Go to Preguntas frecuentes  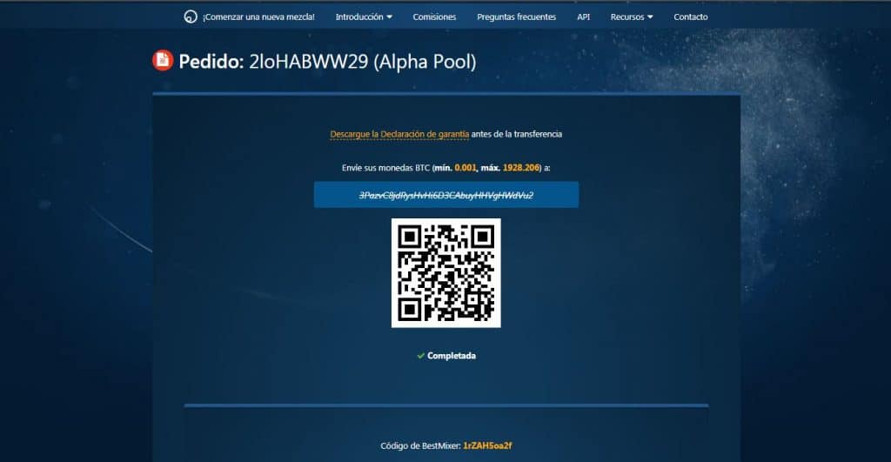pyautogui.click(x=516, y=17)
